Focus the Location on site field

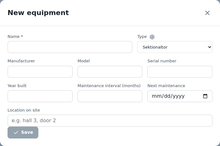tap(110, 121)
